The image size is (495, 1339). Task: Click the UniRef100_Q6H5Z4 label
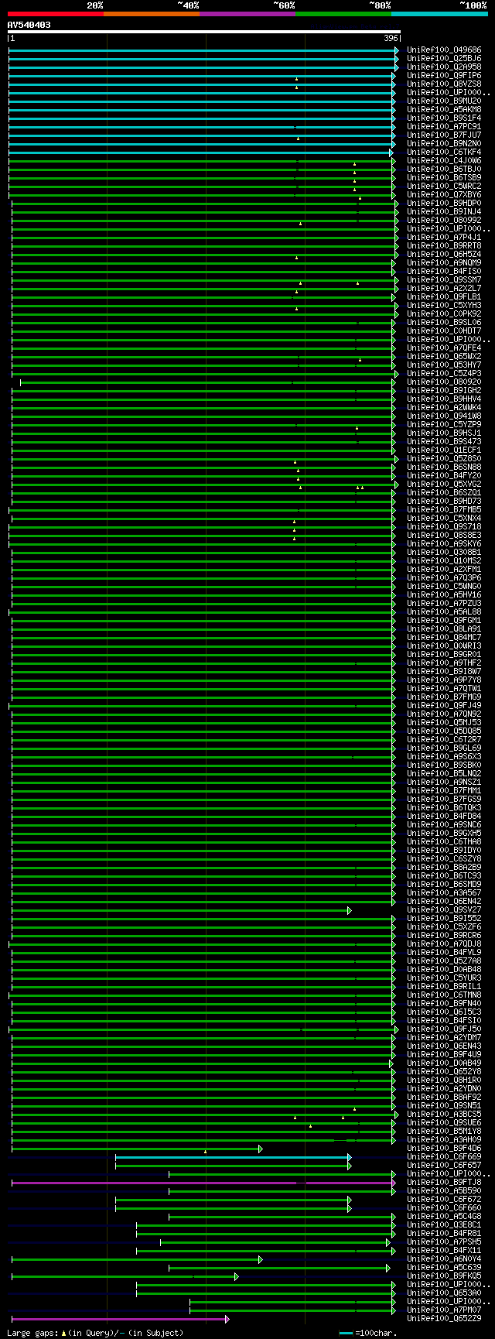click(x=444, y=255)
